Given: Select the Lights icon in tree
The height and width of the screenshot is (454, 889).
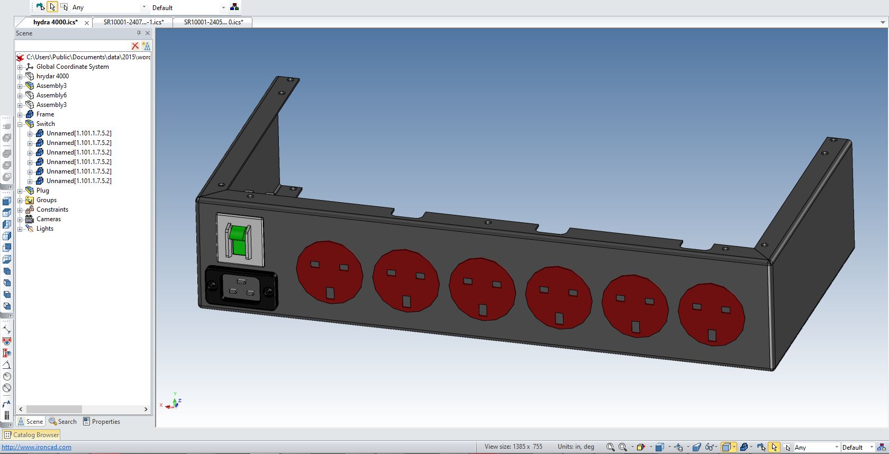Looking at the screenshot, I should pos(30,229).
